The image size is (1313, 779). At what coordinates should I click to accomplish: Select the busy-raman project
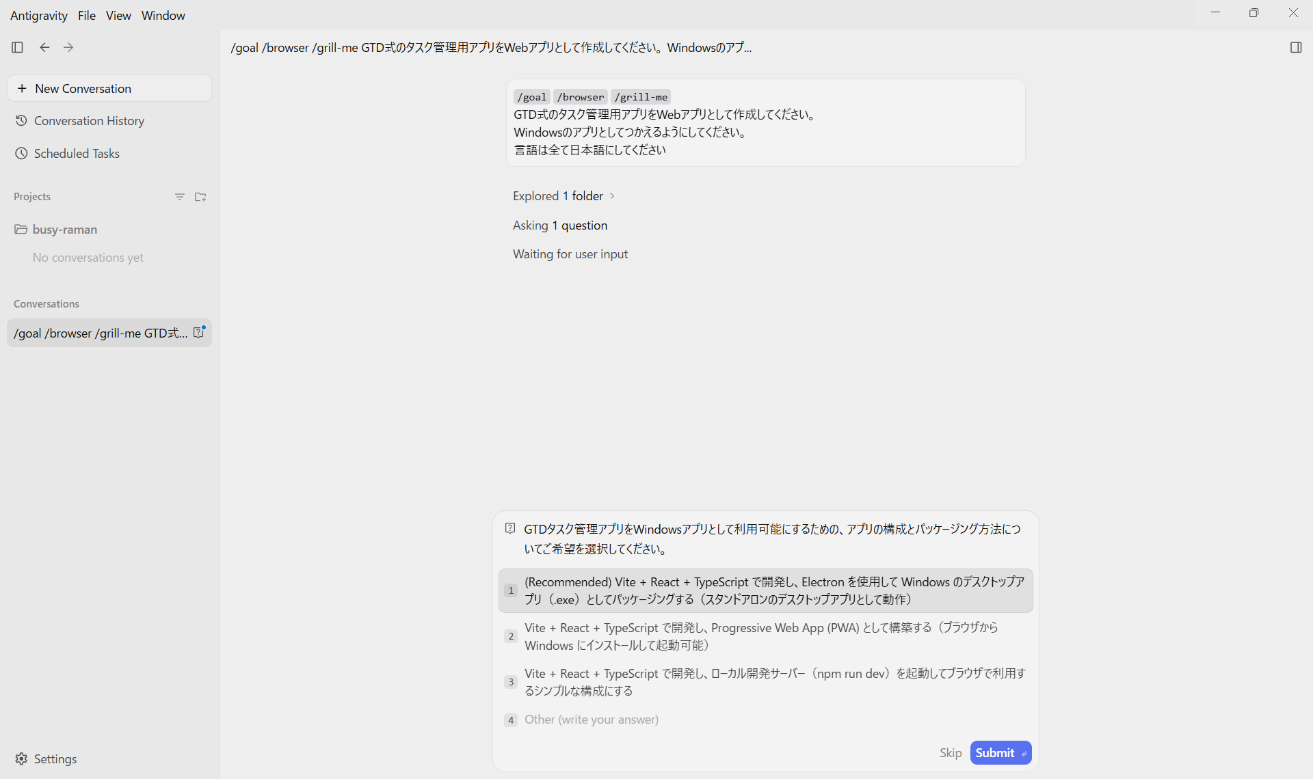[x=64, y=229]
